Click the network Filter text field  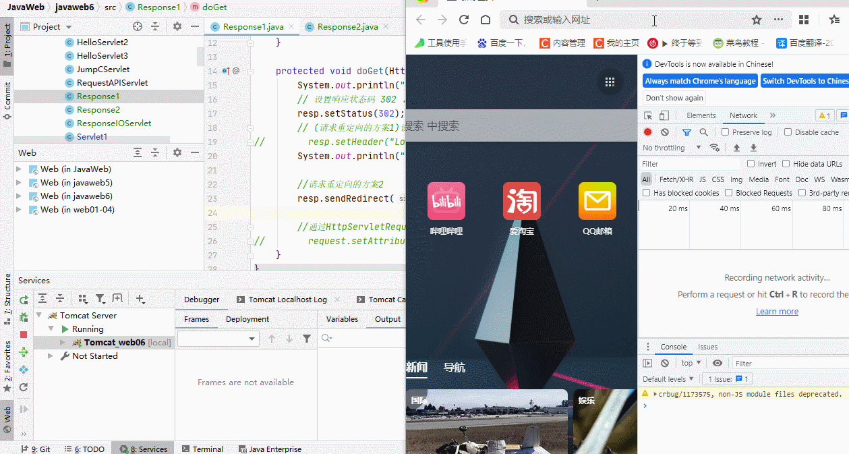point(691,164)
